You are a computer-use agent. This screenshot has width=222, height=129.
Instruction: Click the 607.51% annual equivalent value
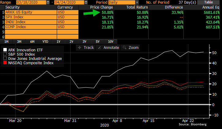213,27
